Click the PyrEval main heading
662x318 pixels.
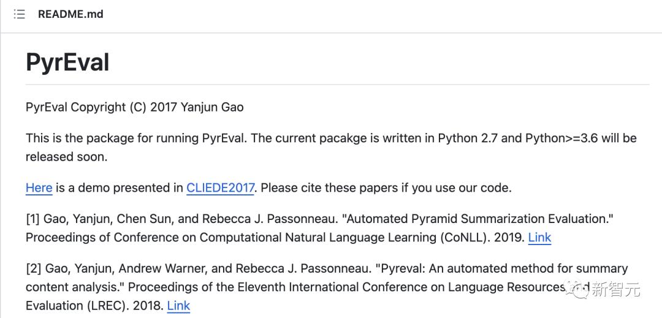67,62
